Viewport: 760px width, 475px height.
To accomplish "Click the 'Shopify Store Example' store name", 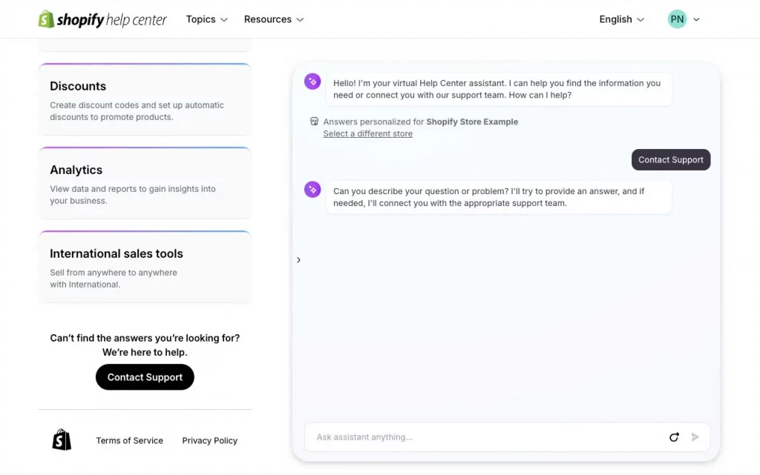I will pos(472,122).
